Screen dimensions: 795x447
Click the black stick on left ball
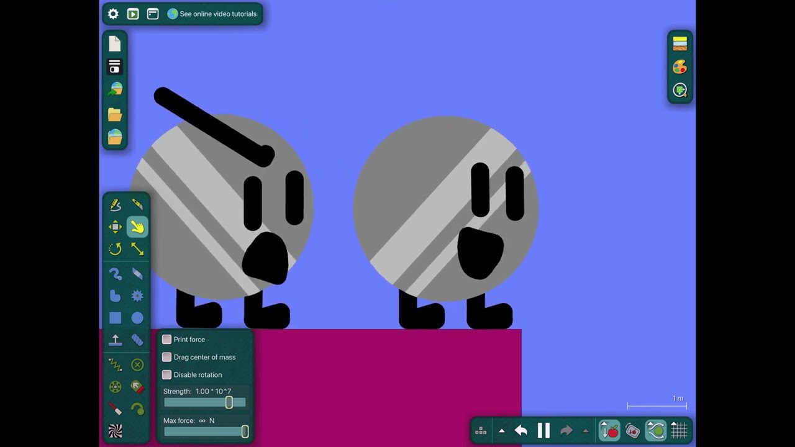(214, 127)
